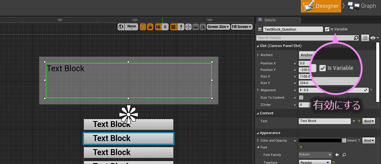Collapse the Content section

click(x=258, y=113)
